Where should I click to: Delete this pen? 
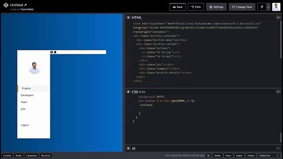pyautogui.click(x=217, y=155)
